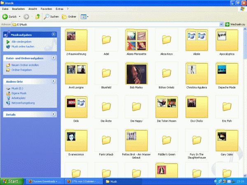Click Musik online kaufen link
247x185 pixels.
point(23,46)
